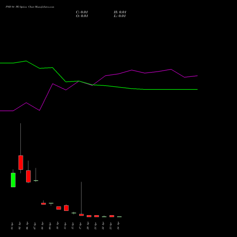Click the "02 Apr" date axis label
The height and width of the screenshot is (237, 237).
coord(20,226)
